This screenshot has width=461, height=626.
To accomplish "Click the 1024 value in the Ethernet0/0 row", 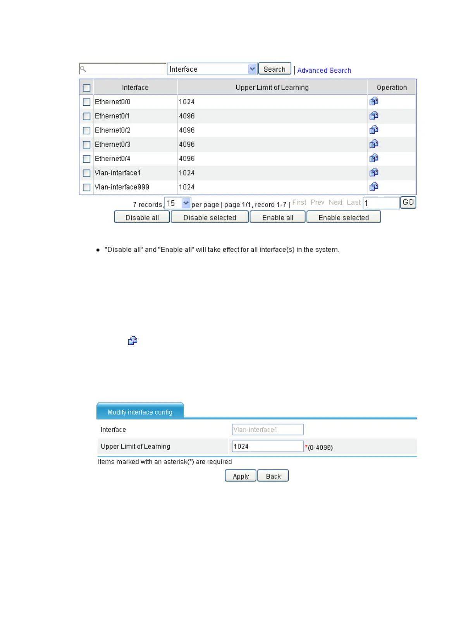I will click(x=187, y=102).
